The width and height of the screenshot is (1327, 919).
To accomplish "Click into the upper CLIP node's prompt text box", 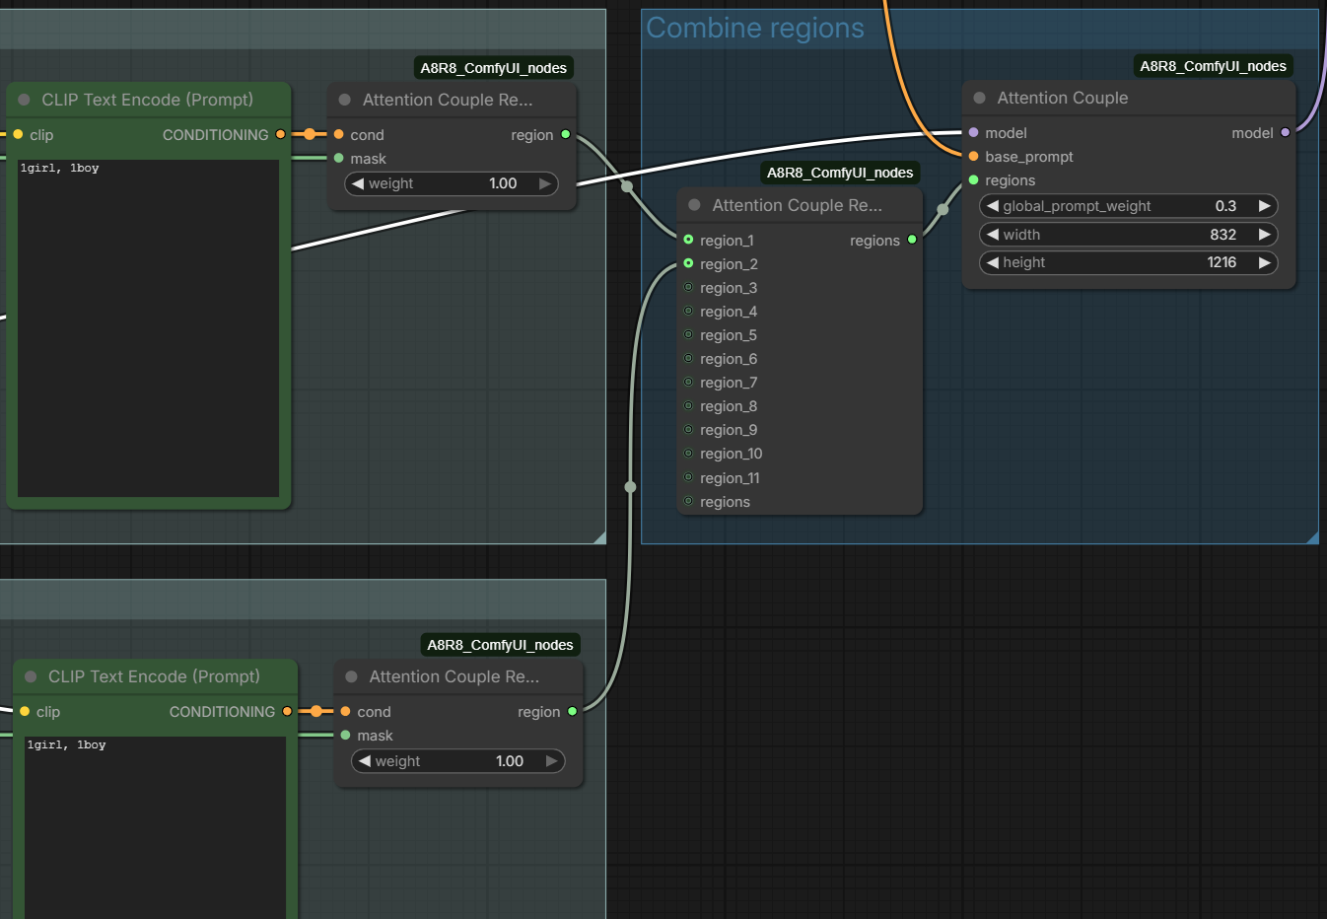I will 148,328.
